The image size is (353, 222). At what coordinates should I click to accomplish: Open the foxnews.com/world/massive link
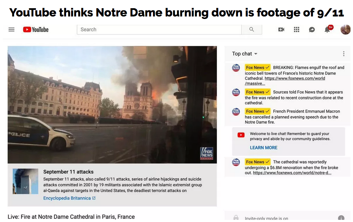285,81
